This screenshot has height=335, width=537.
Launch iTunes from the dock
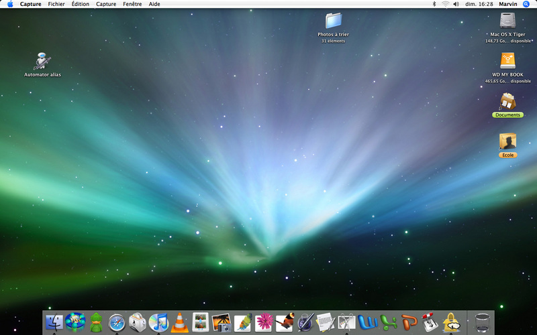click(158, 322)
